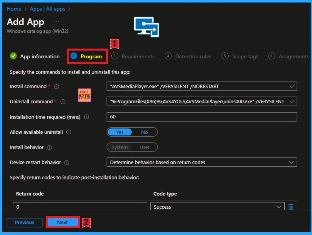The height and width of the screenshot is (235, 312).
Task: Click the info icon beside Uninstall command
Action: pos(63,102)
